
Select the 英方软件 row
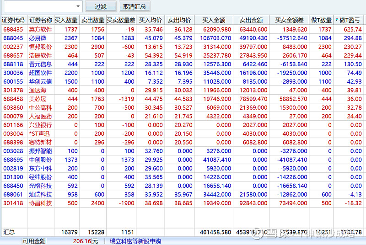point(40,29)
